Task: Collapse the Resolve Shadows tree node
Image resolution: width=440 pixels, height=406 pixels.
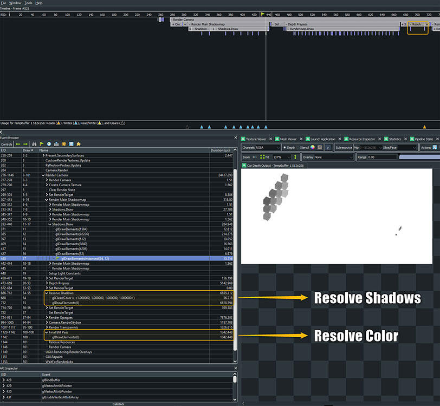Action: click(46, 292)
